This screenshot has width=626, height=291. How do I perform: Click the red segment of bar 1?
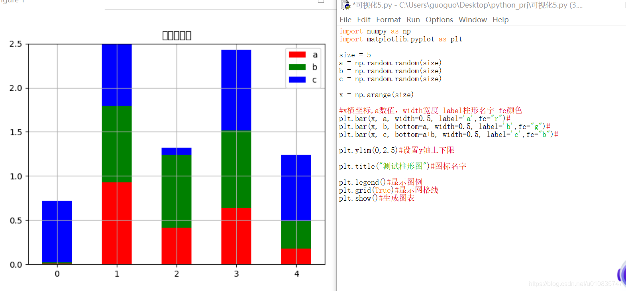[x=117, y=223]
